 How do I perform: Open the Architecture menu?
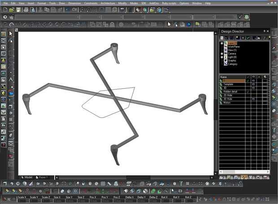click(108, 3)
